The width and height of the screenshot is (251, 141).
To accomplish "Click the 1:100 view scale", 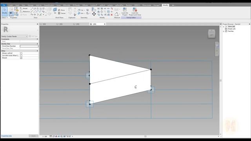I will click(x=45, y=136).
